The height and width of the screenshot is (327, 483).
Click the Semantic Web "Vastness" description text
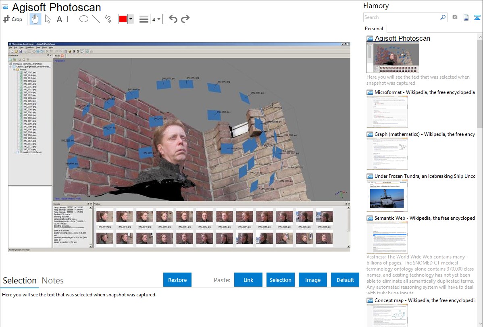click(420, 275)
